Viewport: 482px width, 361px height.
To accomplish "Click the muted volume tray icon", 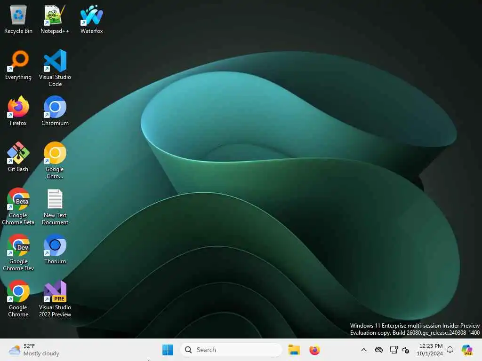I will point(406,350).
